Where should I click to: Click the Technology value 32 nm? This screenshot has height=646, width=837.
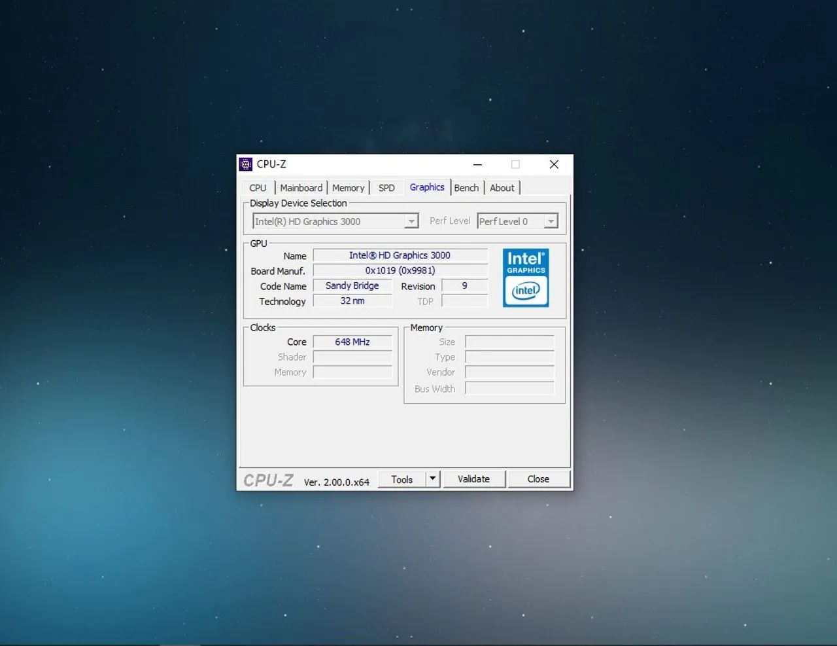[352, 300]
